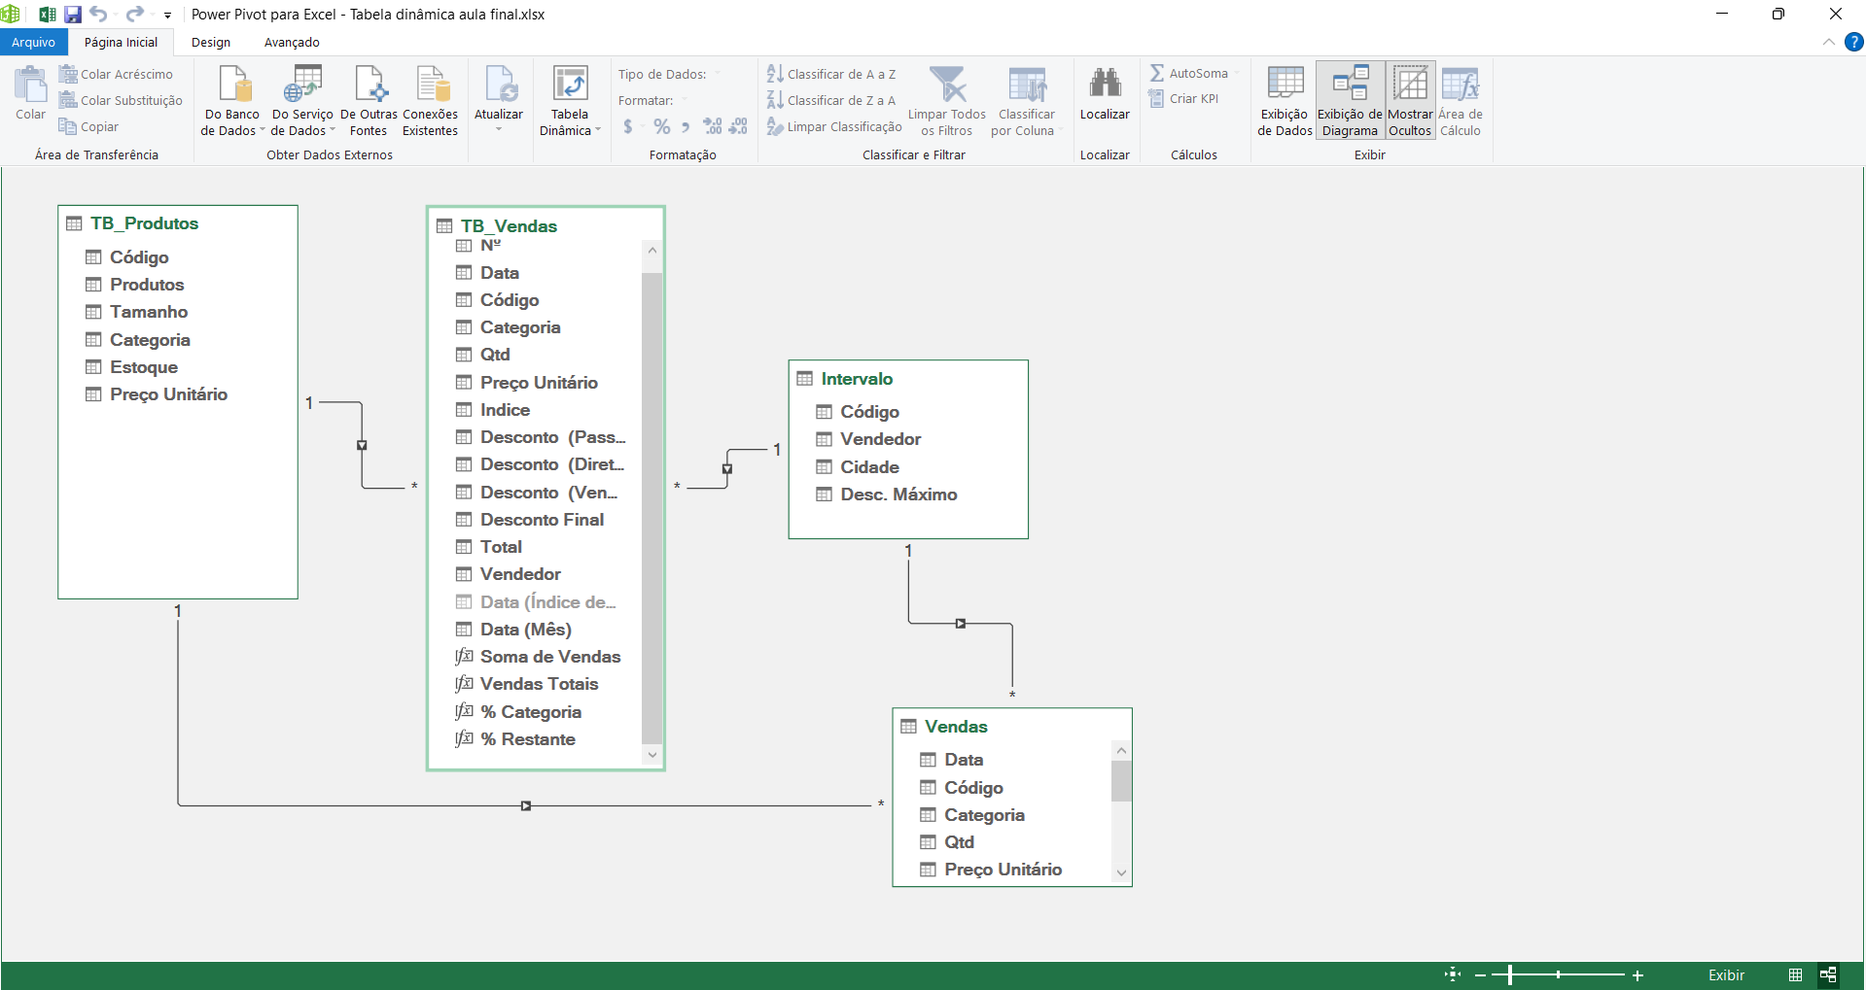The image size is (1866, 990).
Task: Click the Fit to Screen icon
Action: click(x=1453, y=974)
